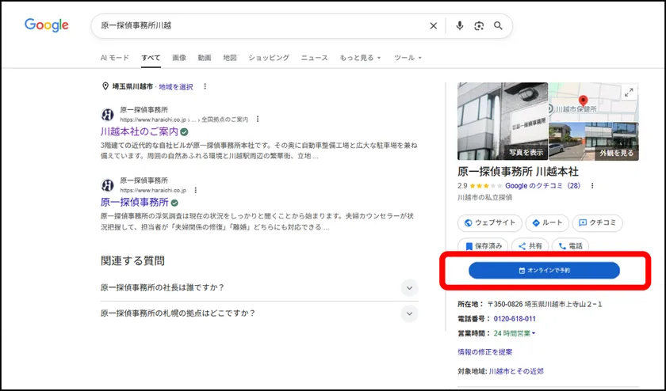Click the star rating next to 2.9

point(486,186)
